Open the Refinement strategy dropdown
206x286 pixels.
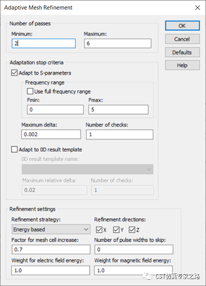[x=51, y=229]
